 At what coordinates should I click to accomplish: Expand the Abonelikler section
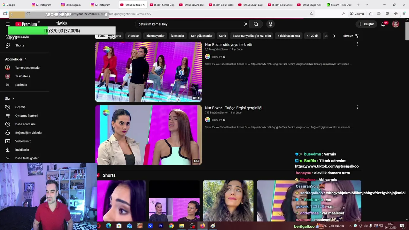[x=16, y=59]
